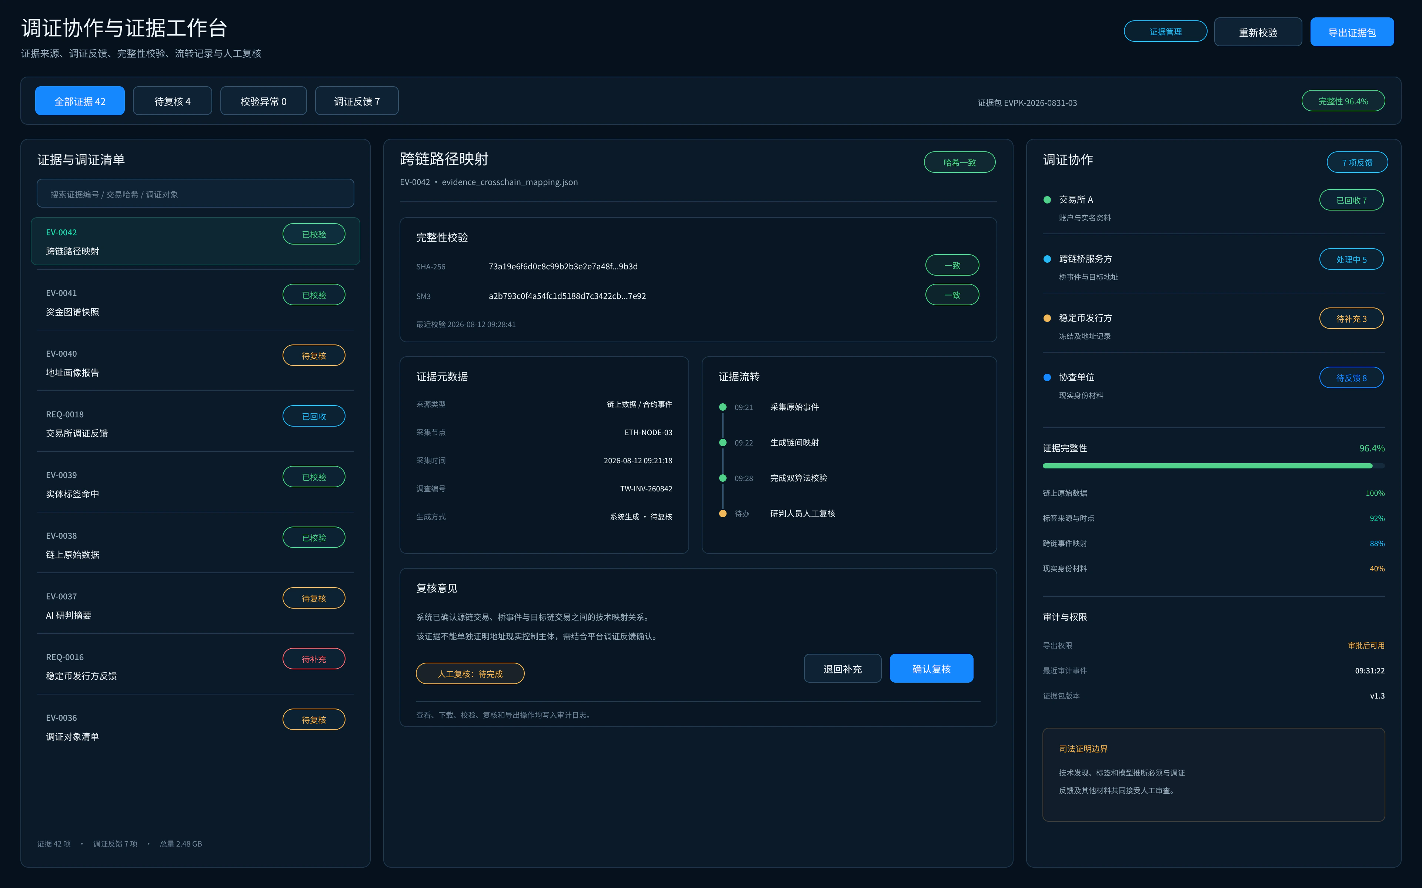Select the 全部证据 42 tab
This screenshot has height=888, width=1422.
[x=80, y=101]
